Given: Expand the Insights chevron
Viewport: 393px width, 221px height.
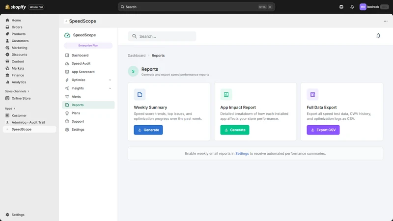Looking at the screenshot, I should (110, 88).
